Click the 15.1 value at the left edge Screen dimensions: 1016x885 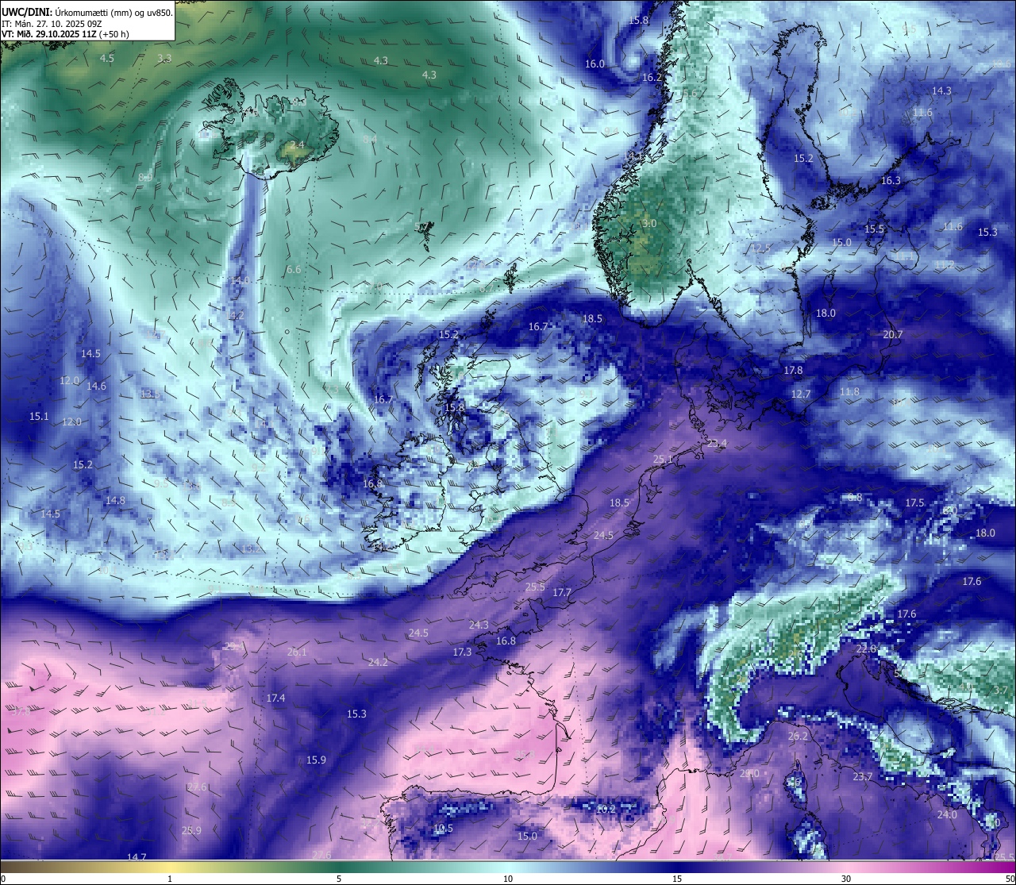point(39,417)
